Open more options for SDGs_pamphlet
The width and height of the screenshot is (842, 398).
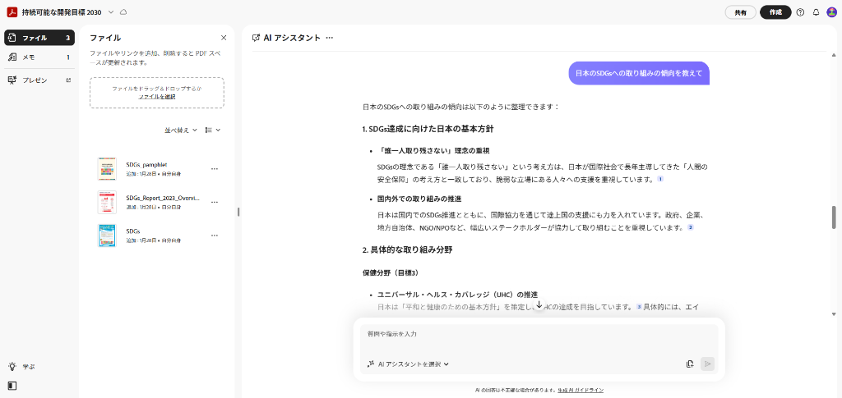[215, 169]
